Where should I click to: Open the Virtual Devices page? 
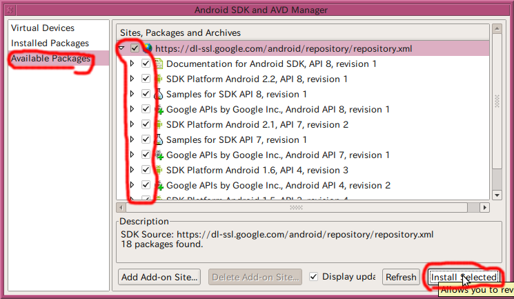(43, 28)
